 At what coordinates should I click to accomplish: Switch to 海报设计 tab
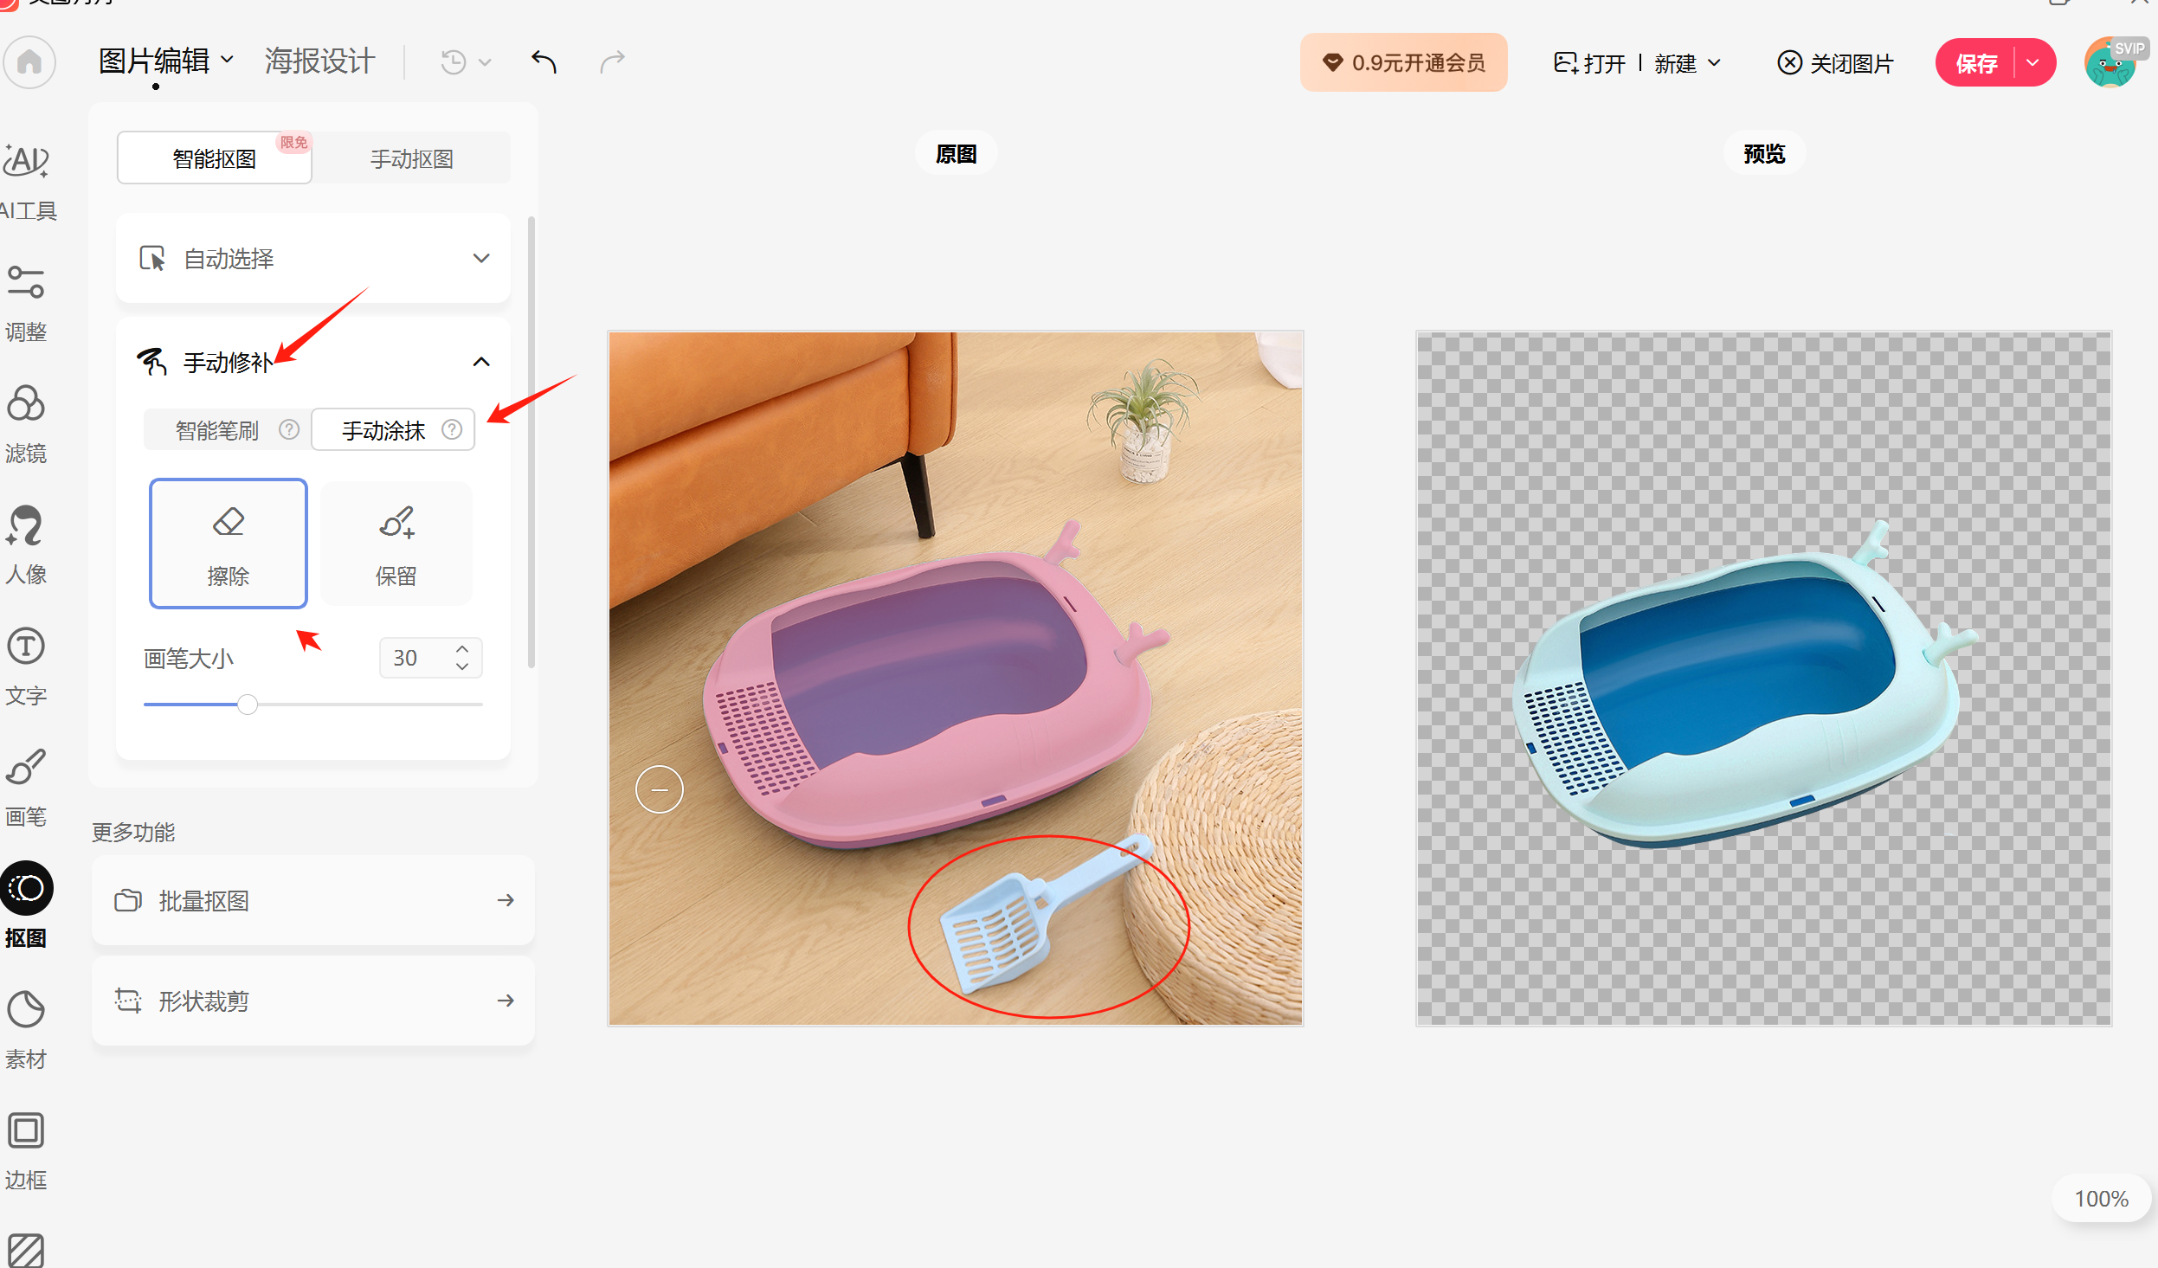tap(319, 61)
